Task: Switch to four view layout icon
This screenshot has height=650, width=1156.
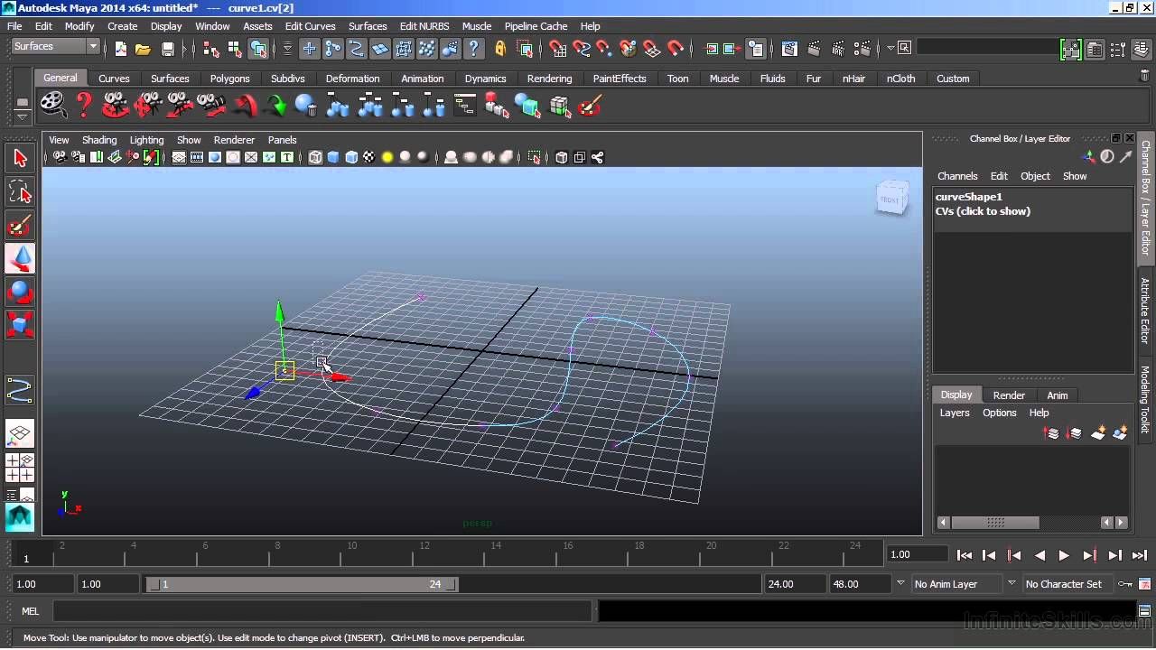Action: click(20, 468)
